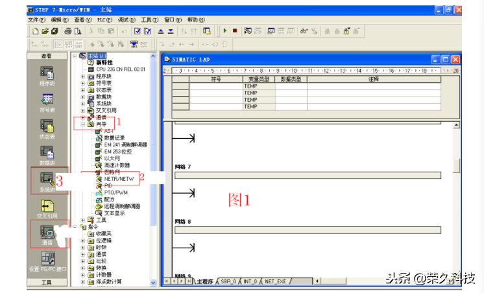Open 系统块 in the 查看 navigation bar
484x293 pixels.
[x=47, y=182]
